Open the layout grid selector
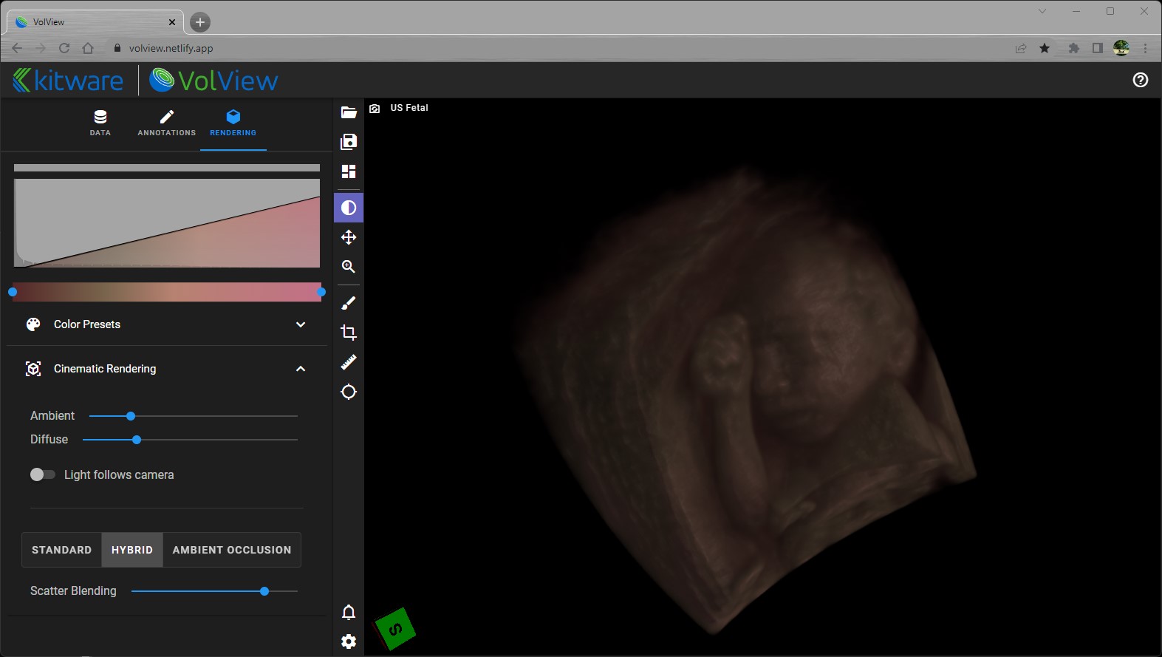 pyautogui.click(x=349, y=171)
